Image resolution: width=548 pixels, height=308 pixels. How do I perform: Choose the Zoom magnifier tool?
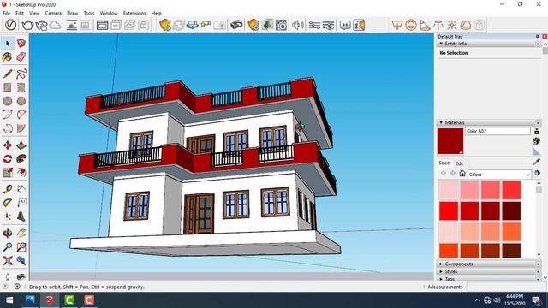pos(8,247)
